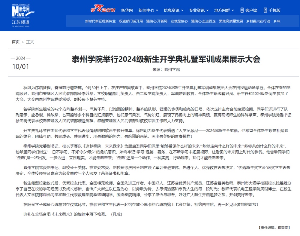
Task: Click the 学习进行时 banner icon
Action: [x=103, y=10]
